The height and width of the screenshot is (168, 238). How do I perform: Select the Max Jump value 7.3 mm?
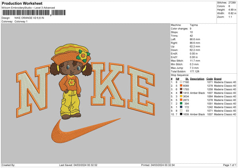[x=194, y=68]
